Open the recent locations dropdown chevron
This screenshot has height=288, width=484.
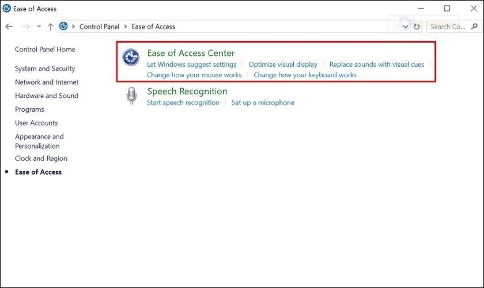pos(39,26)
